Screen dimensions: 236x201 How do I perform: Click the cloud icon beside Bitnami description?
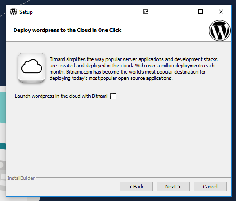click(x=32, y=68)
